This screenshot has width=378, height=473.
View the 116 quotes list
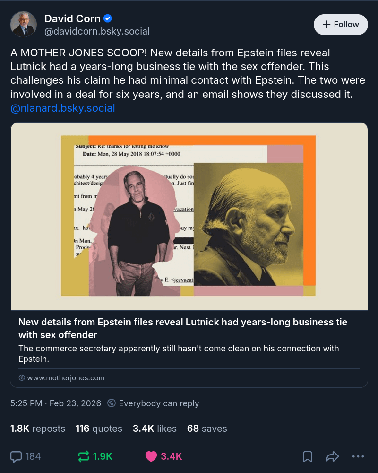99,429
